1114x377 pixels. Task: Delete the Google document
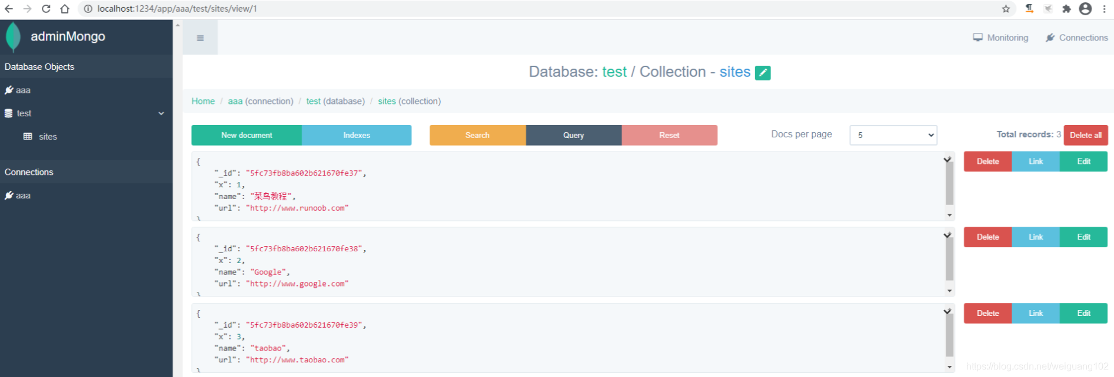pyautogui.click(x=988, y=237)
